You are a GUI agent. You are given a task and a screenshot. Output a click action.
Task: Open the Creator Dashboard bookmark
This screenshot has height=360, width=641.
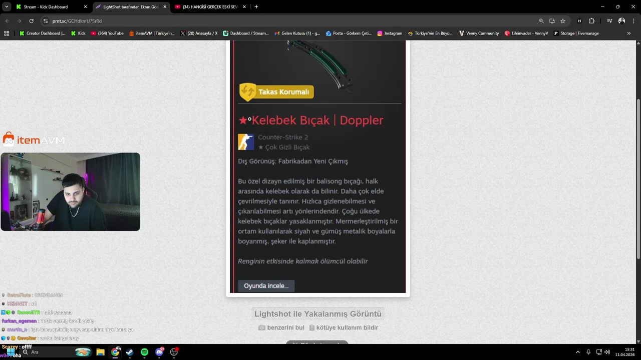[x=42, y=33]
